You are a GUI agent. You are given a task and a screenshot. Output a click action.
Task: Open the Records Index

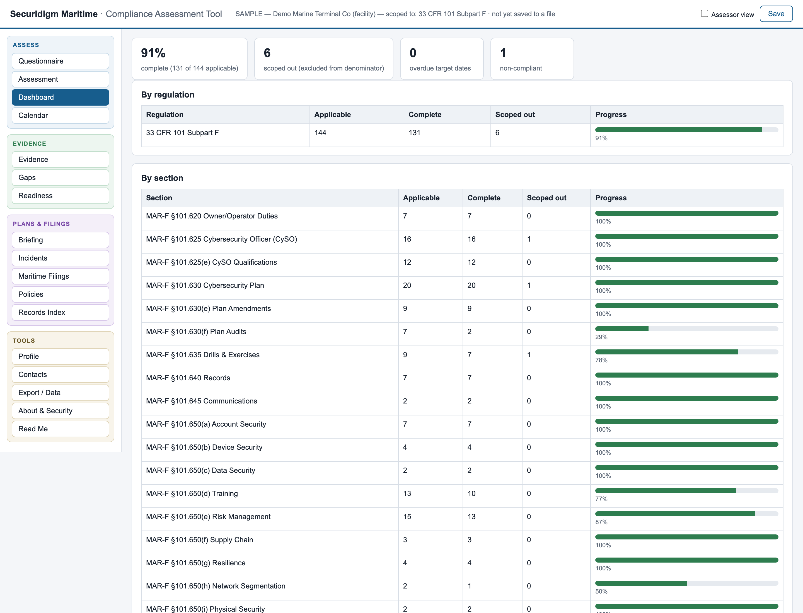[x=60, y=312]
